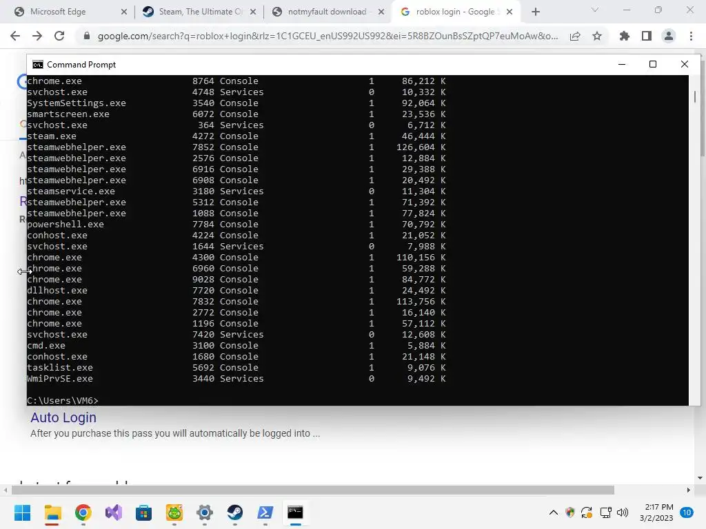Open a new Chrome tab with plus button

535,12
